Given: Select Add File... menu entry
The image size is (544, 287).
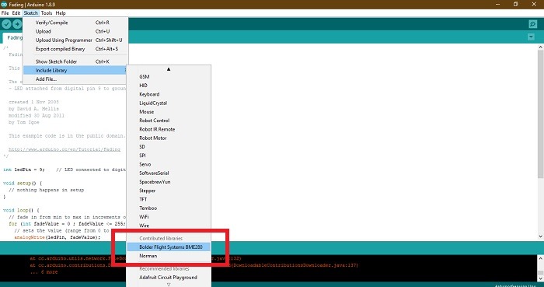Looking at the screenshot, I should click(75, 79).
